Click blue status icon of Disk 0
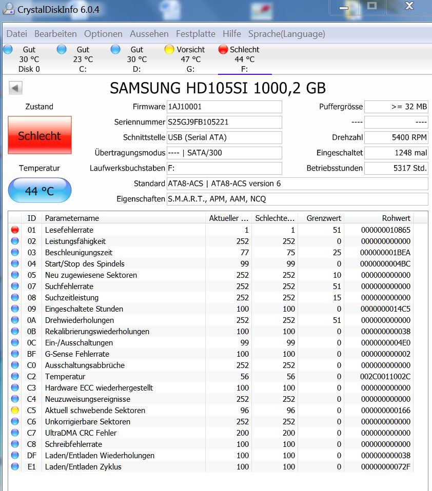Viewport: 432px width, 491px height. [x=8, y=49]
